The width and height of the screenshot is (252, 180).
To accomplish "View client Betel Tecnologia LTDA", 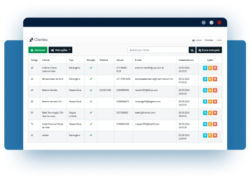I will pos(205,113).
